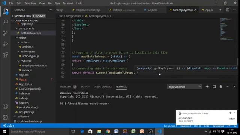This screenshot has width=240, height=135.
Task: Split the editor to the right
Action: (x=228, y=10)
